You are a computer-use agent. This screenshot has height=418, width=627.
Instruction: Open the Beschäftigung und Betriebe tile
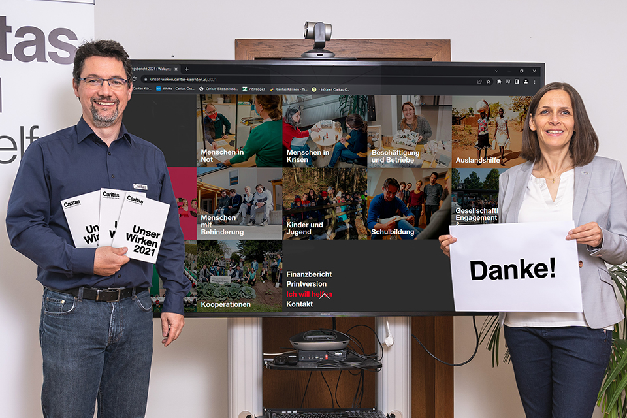(x=410, y=131)
